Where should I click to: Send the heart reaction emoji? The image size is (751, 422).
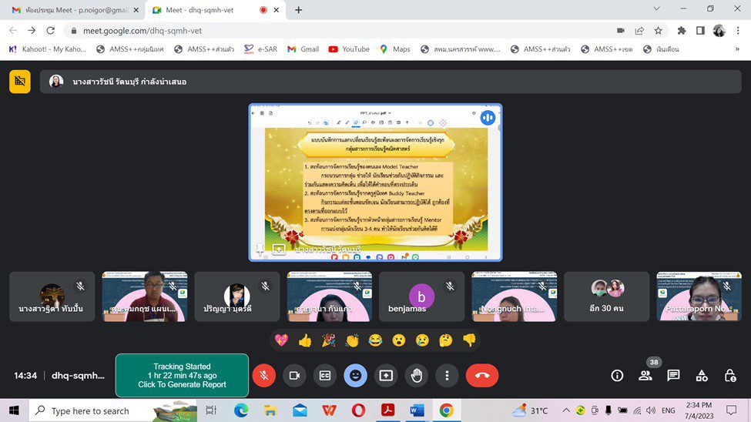[x=282, y=340]
